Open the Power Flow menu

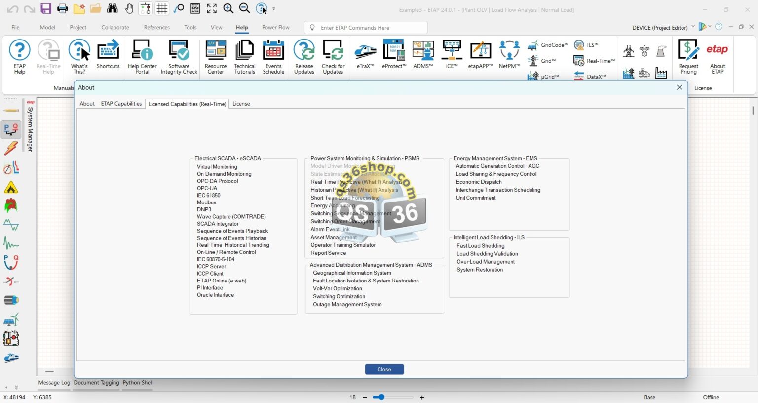pos(275,27)
